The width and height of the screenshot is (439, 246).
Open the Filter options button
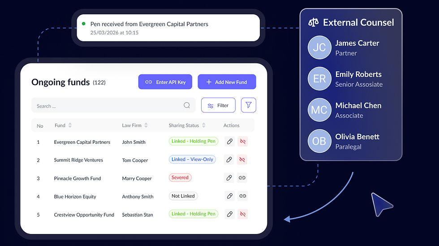point(218,105)
